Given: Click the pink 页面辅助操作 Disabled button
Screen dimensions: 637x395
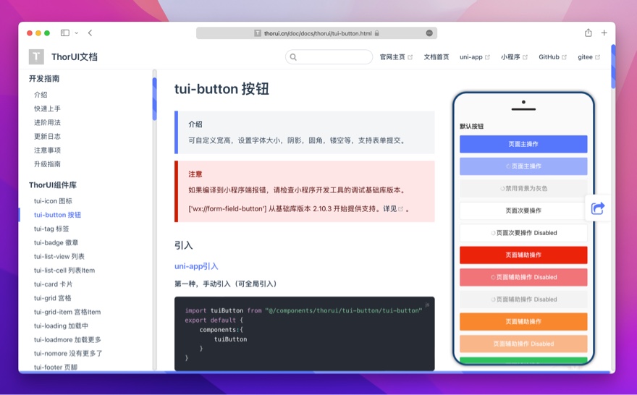Looking at the screenshot, I should tap(523, 277).
